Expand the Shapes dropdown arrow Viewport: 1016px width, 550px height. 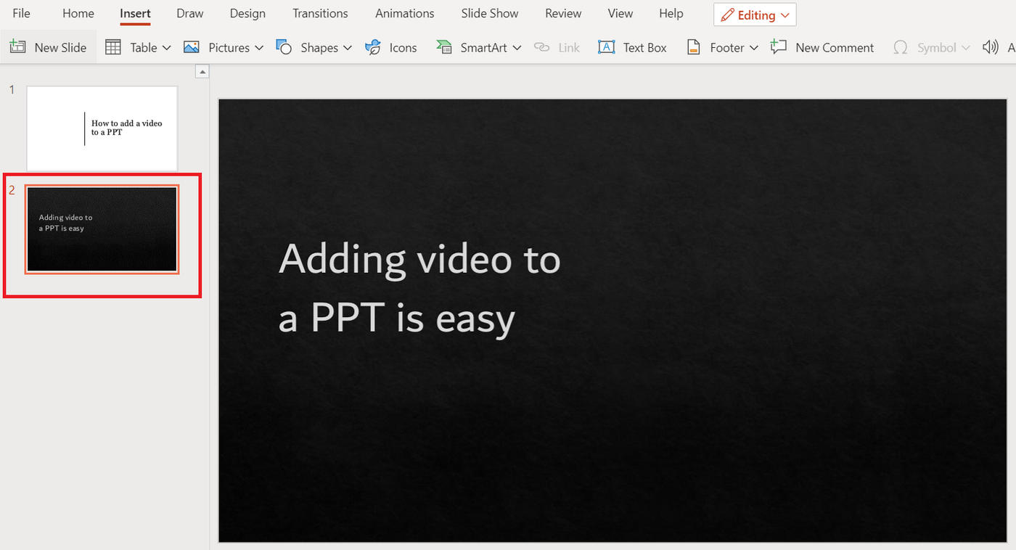coord(346,47)
